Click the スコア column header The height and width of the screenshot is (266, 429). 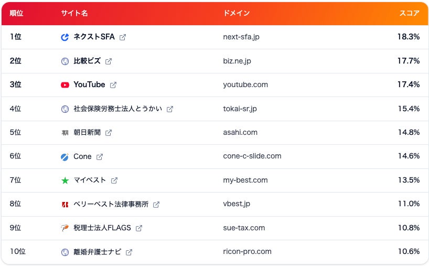[x=409, y=13]
